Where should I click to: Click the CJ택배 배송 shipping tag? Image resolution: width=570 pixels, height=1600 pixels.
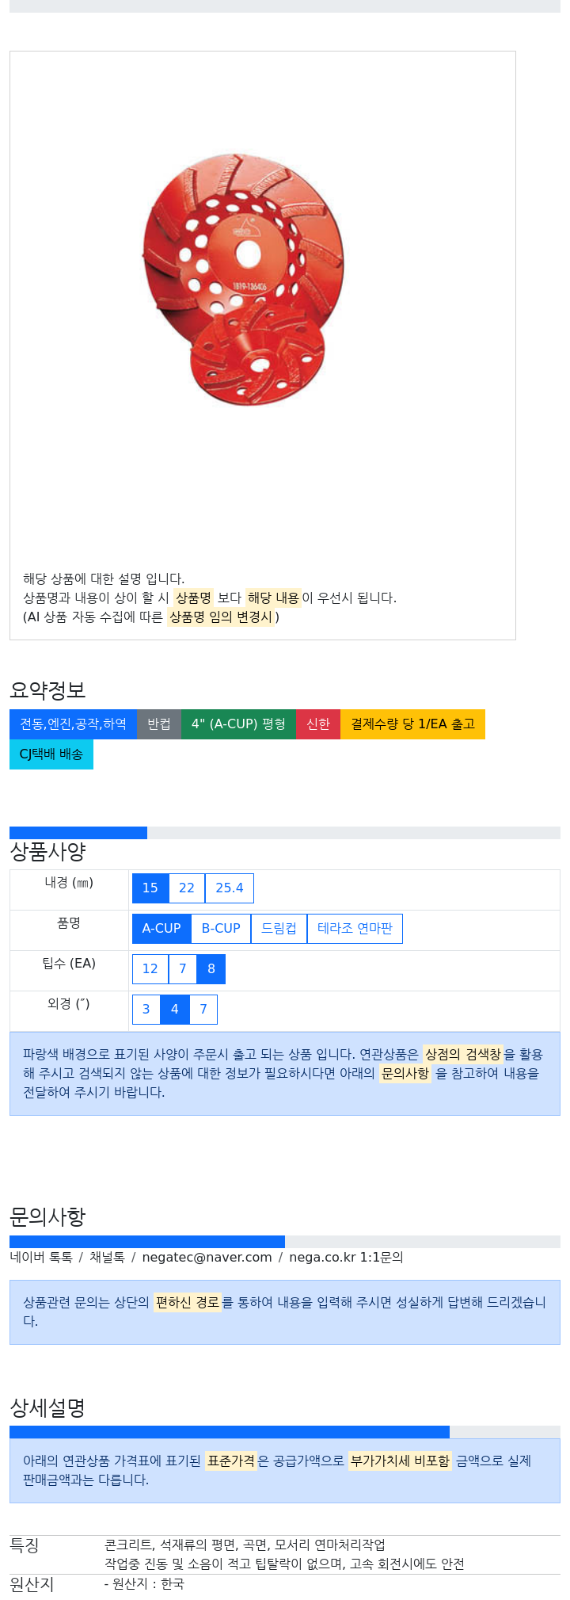pyautogui.click(x=51, y=754)
